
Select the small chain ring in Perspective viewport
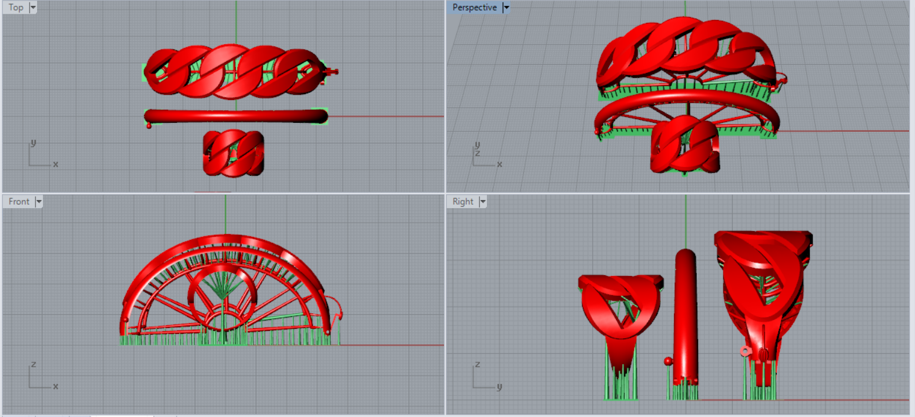coord(685,144)
